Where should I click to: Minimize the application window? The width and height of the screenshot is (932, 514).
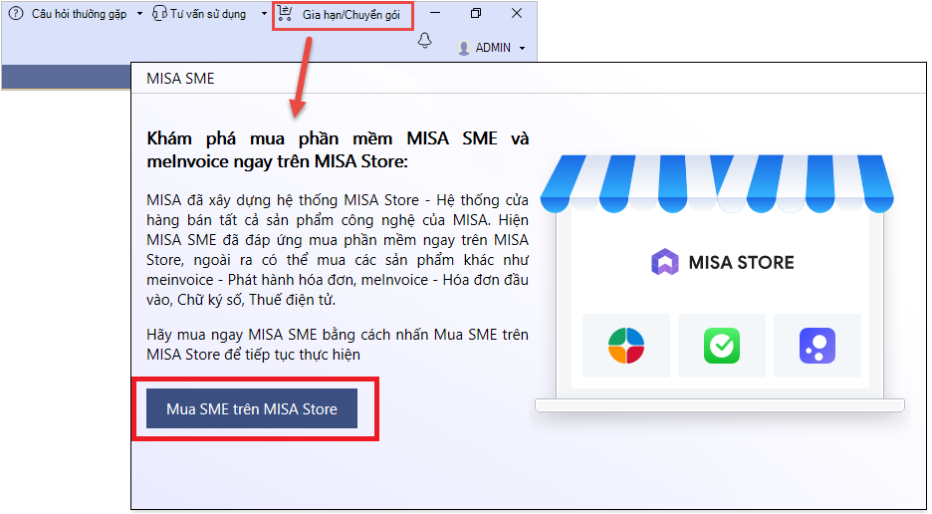coord(435,14)
